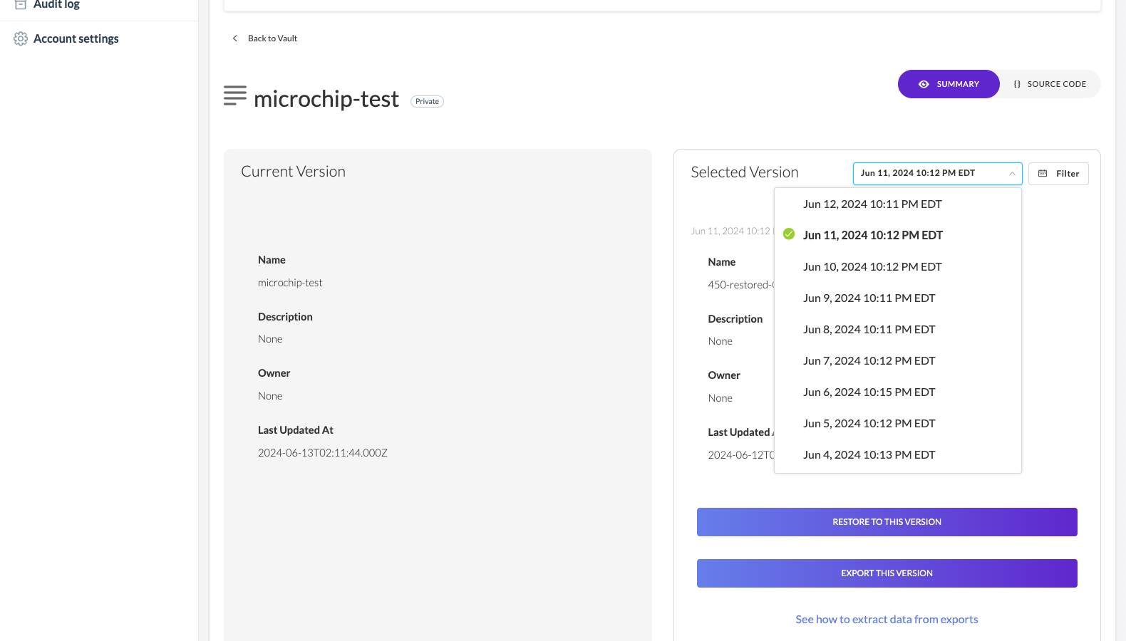1126x641 pixels.
Task: Open the Filter button
Action: click(x=1058, y=174)
